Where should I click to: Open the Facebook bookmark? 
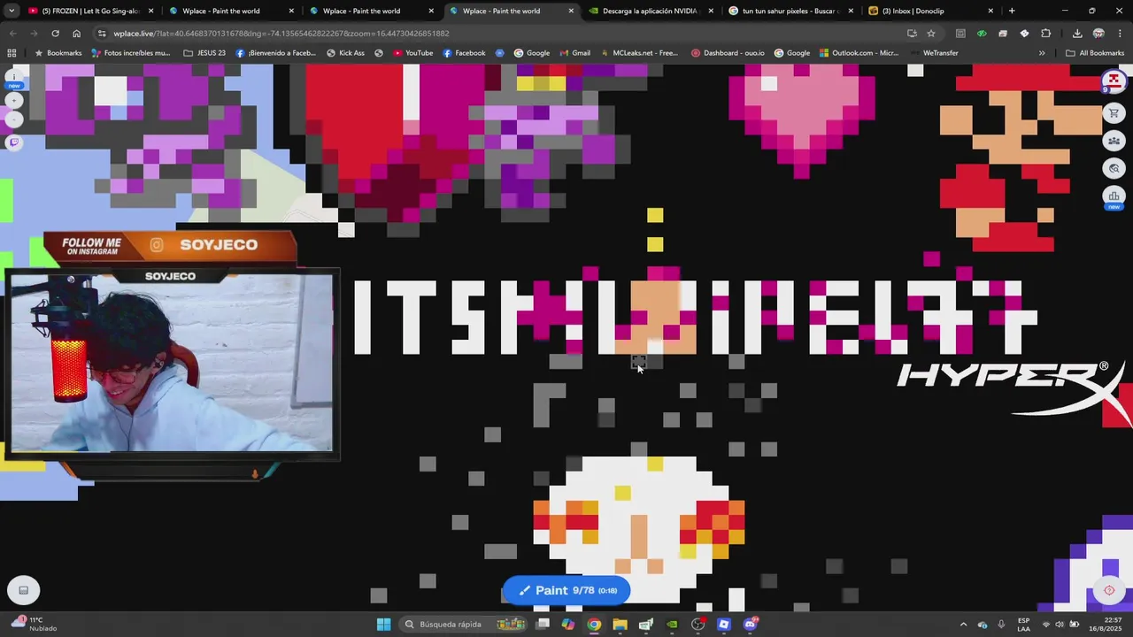(464, 53)
